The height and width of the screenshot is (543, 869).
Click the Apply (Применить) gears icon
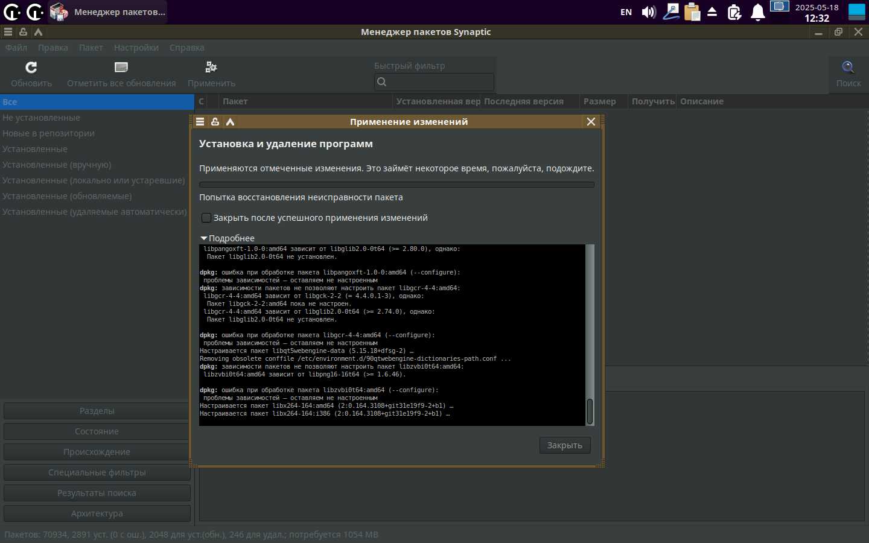pos(211,68)
